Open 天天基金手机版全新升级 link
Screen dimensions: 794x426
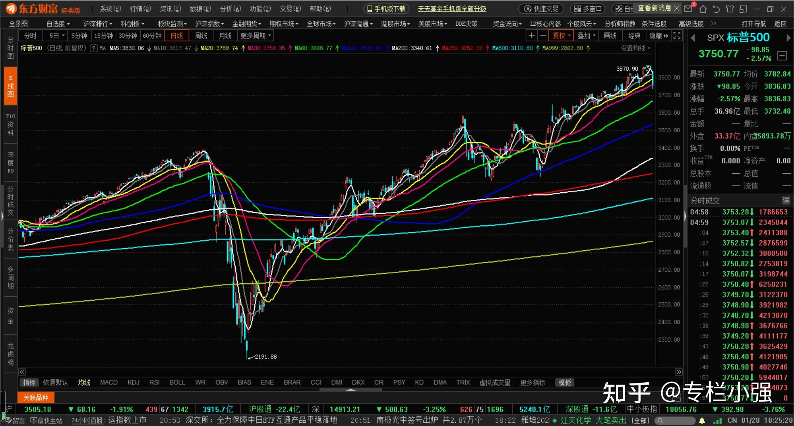click(x=452, y=9)
